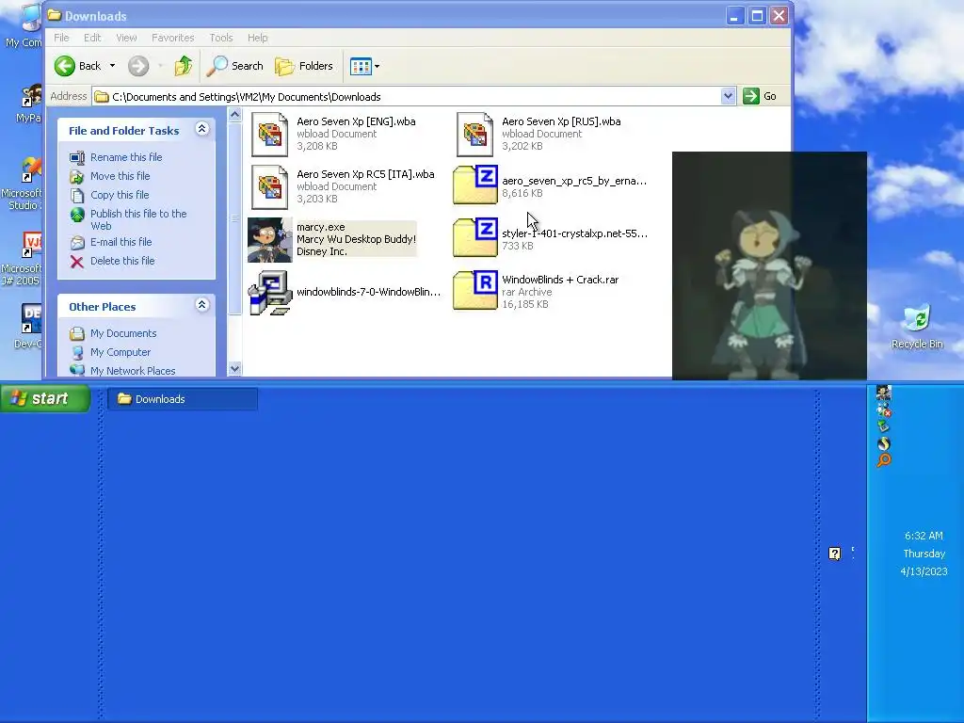
Task: Click the tray icon with the red X
Action: coord(883,410)
